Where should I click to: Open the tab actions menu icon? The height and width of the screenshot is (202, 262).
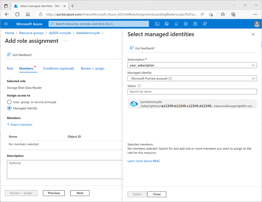click(x=6, y=6)
